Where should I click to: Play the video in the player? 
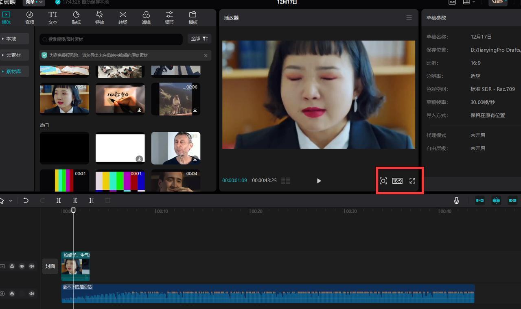coord(319,181)
